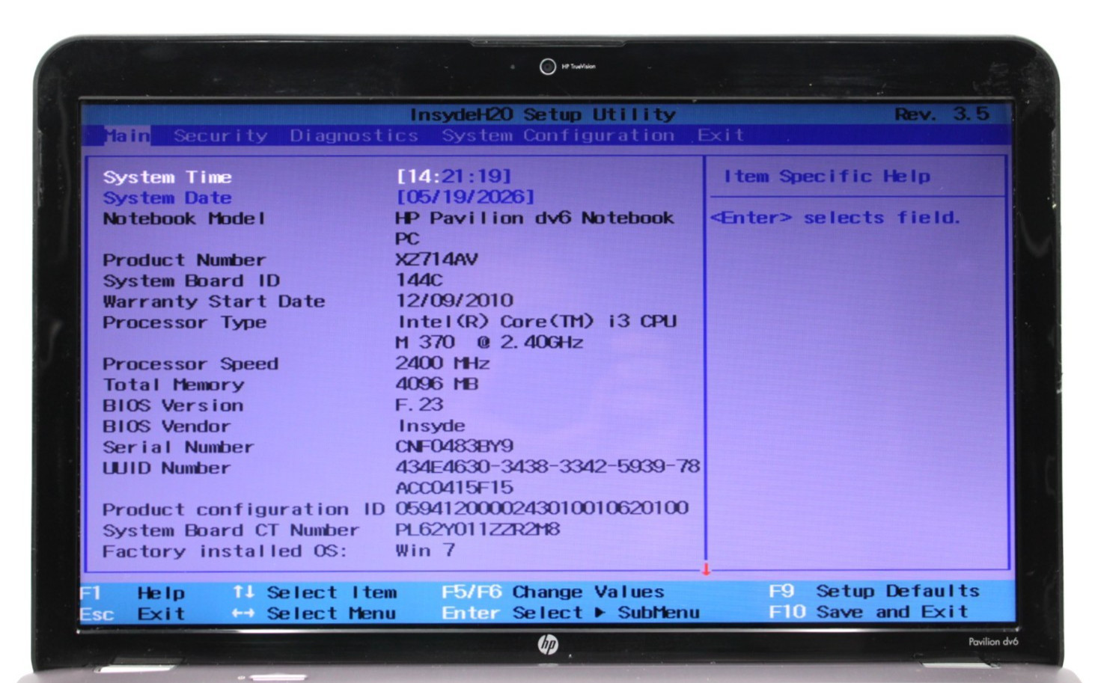The width and height of the screenshot is (1095, 683).
Task: Click product number value XZ714AV
Action: coord(436,259)
